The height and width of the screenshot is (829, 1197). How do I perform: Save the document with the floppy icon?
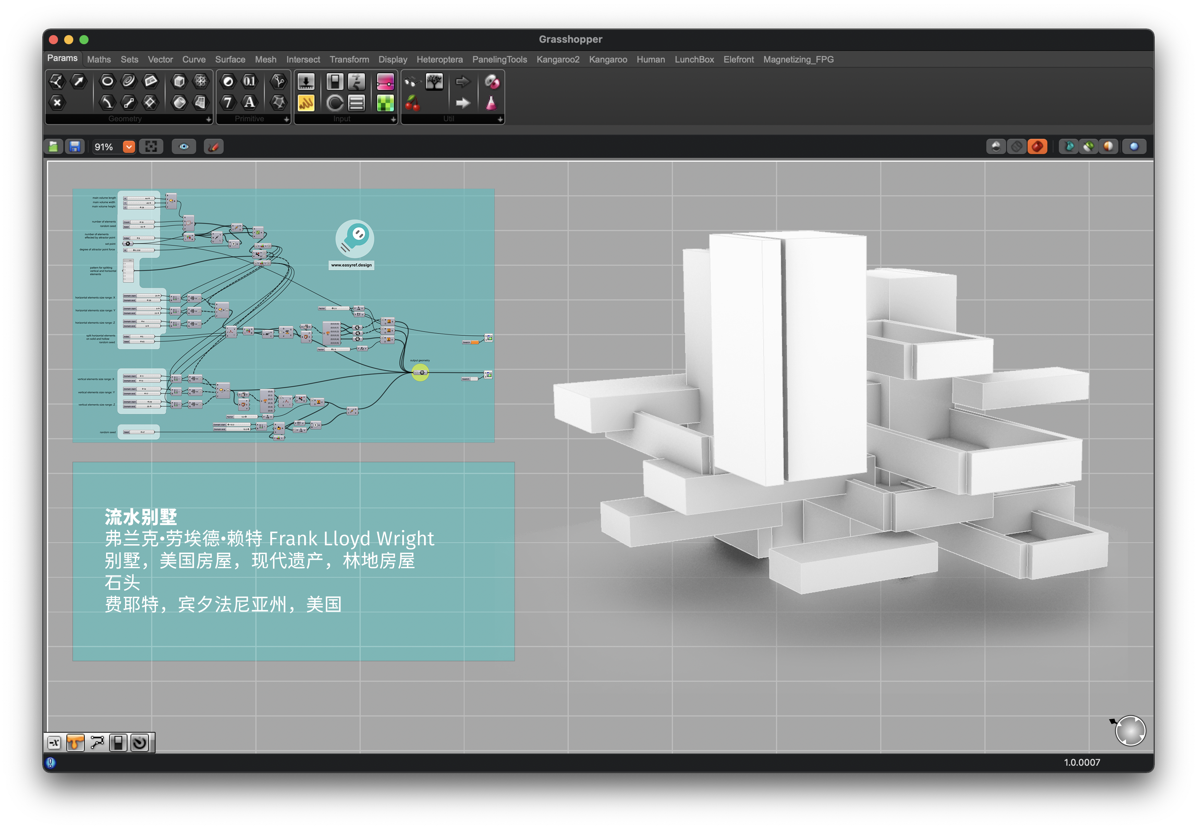(x=75, y=147)
